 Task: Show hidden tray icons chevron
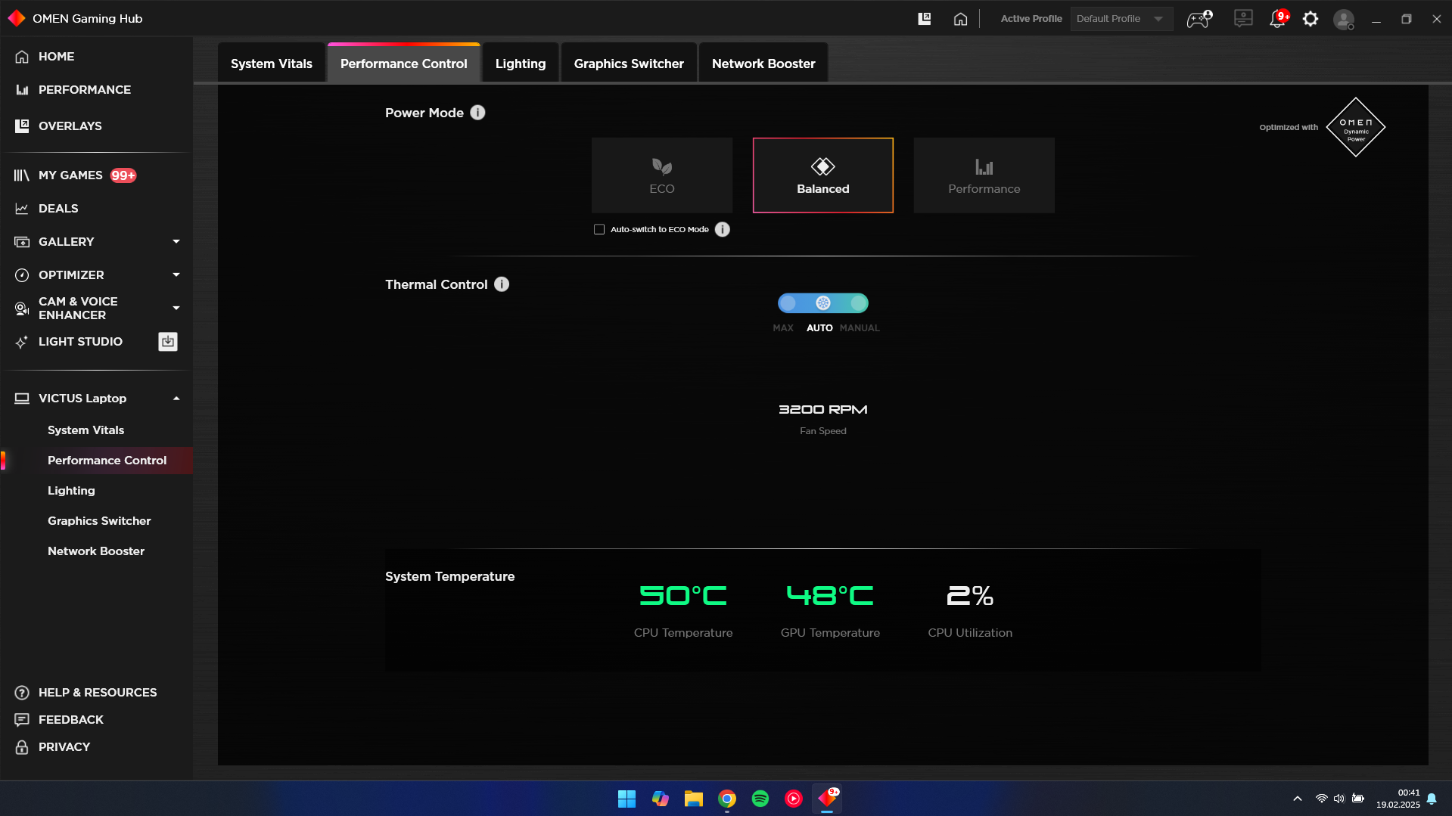(1298, 799)
